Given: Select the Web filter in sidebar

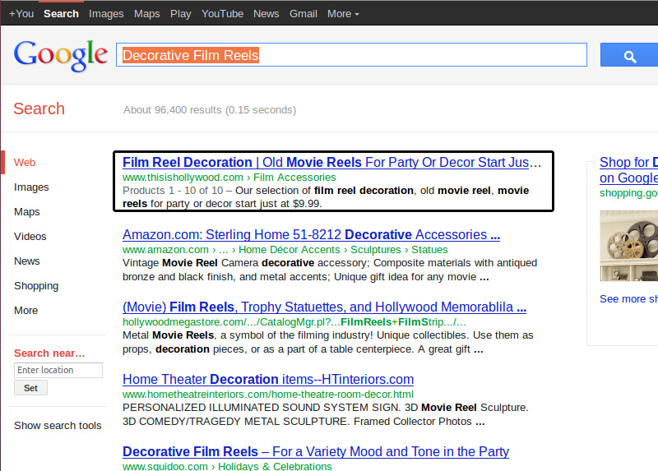Looking at the screenshot, I should [25, 163].
